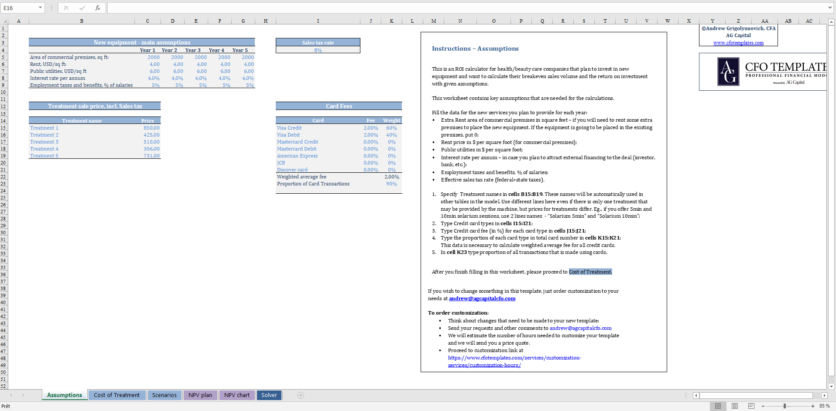The height and width of the screenshot is (411, 836).
Task: Click into the formula bar
Action: pyautogui.click(x=467, y=8)
